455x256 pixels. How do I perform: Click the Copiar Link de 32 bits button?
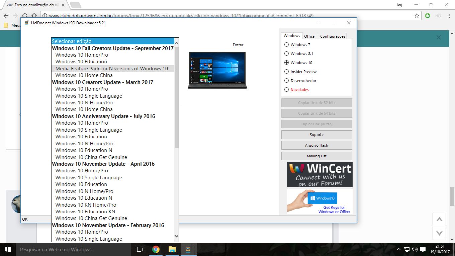(x=316, y=103)
